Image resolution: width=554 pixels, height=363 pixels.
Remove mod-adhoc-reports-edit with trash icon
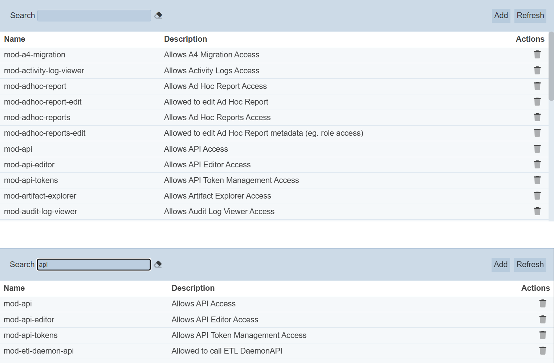(537, 133)
